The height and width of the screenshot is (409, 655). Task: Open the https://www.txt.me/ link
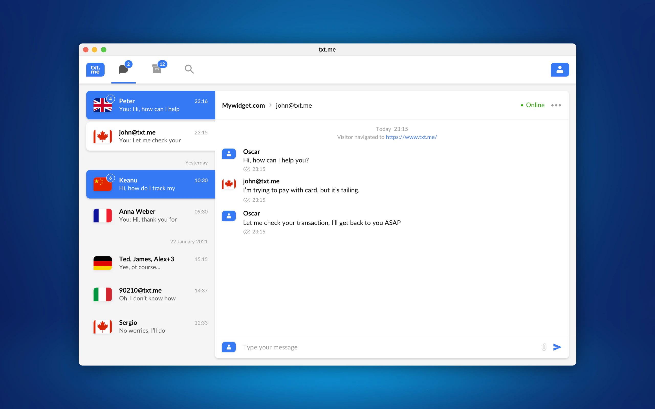pyautogui.click(x=411, y=137)
